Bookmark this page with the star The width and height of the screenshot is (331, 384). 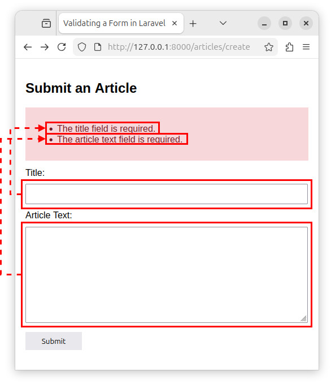[x=269, y=47]
